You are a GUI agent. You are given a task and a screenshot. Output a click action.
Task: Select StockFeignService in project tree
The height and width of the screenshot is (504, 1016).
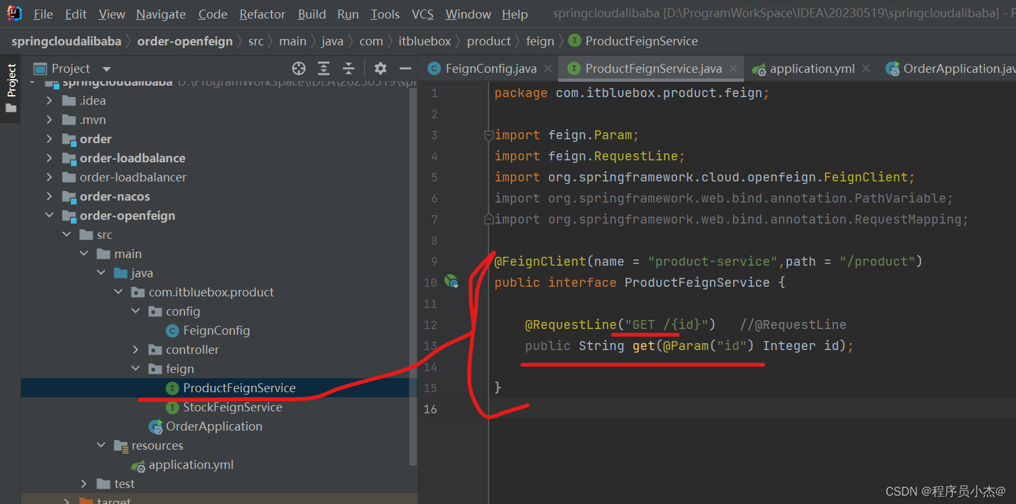pyautogui.click(x=232, y=407)
